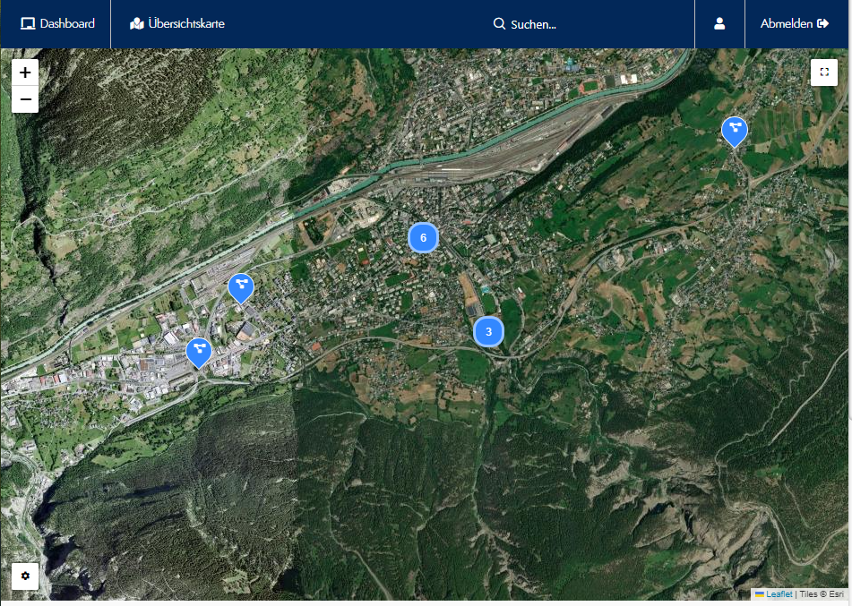The width and height of the screenshot is (852, 606).
Task: Open the Übersichtskarte menu item
Action: click(x=177, y=24)
